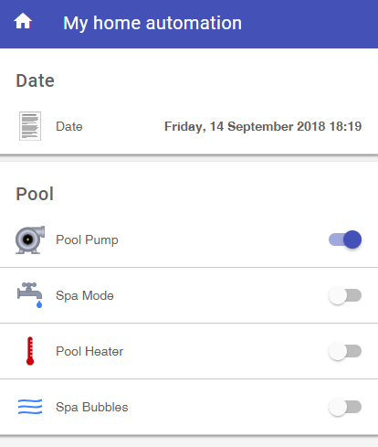378x447 pixels.
Task: Select the Pool Heater label
Action: (89, 351)
